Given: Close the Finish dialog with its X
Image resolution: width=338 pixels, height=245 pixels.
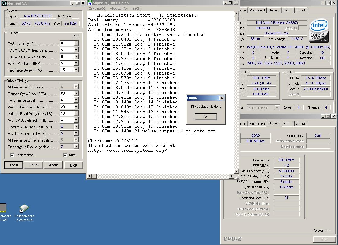Looking at the screenshot, I should coord(222,98).
